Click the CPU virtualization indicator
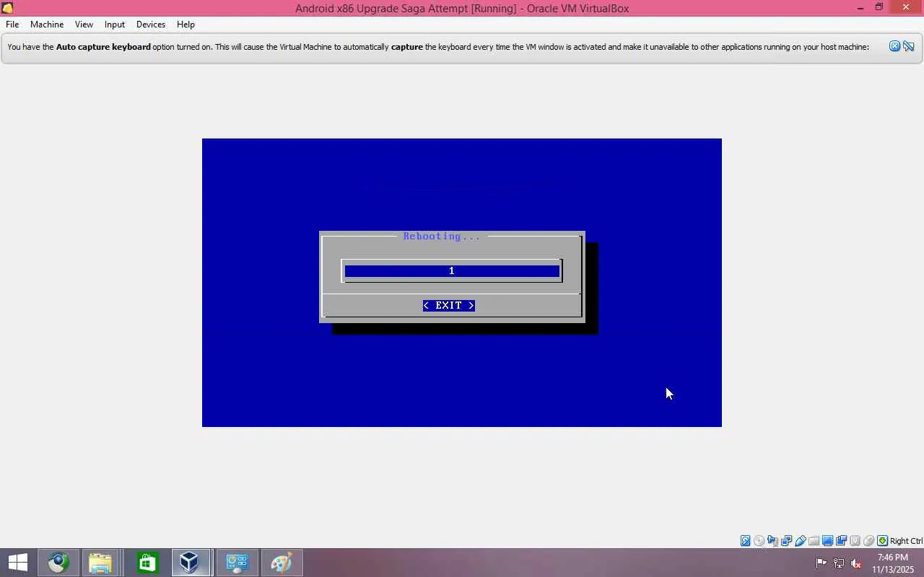This screenshot has width=924, height=577. pos(855,541)
